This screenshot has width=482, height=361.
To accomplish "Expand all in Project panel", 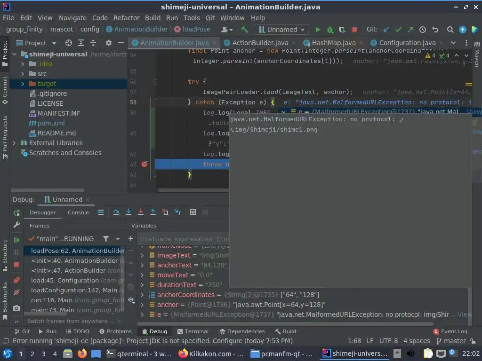I will tap(81, 43).
